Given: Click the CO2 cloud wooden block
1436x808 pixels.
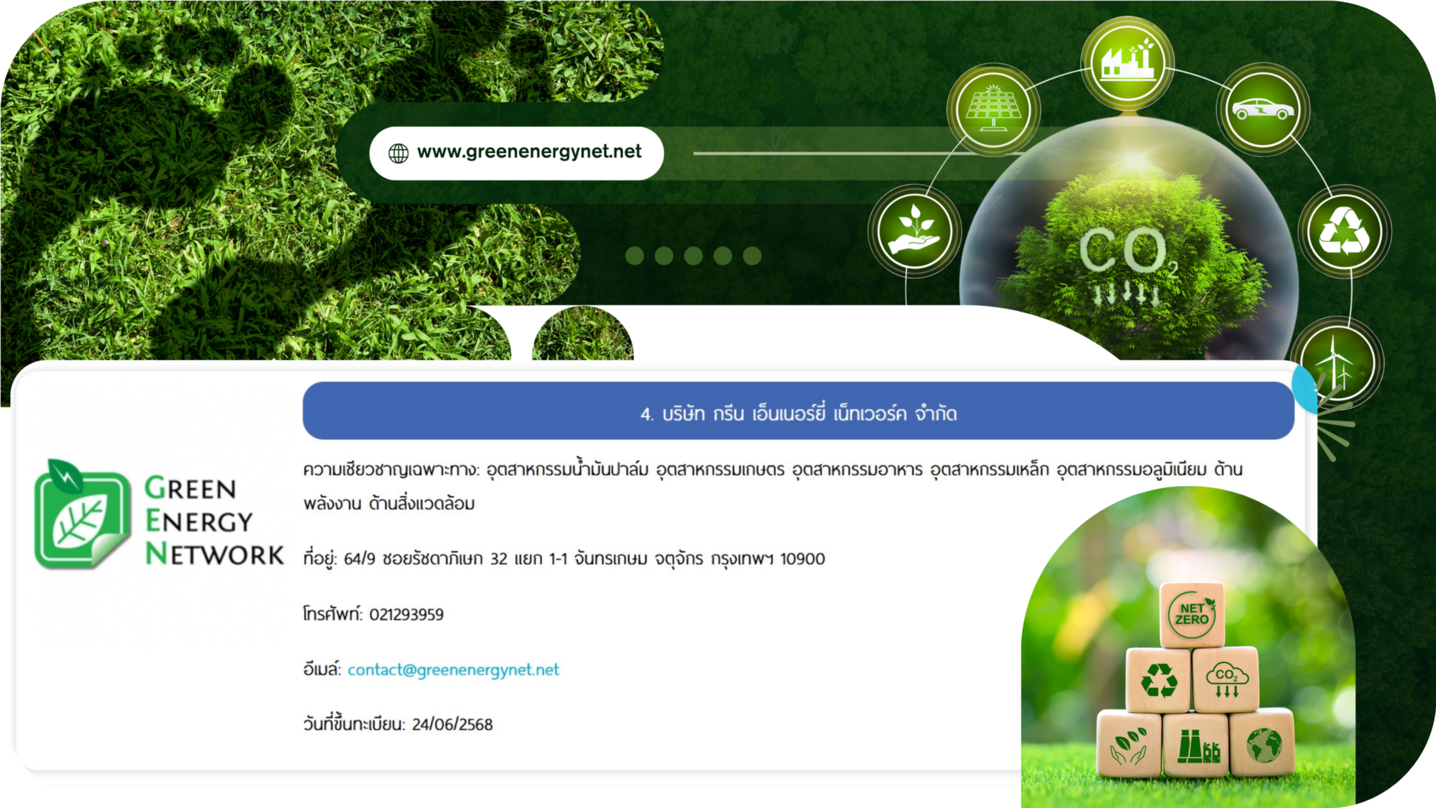Looking at the screenshot, I should (x=1226, y=681).
